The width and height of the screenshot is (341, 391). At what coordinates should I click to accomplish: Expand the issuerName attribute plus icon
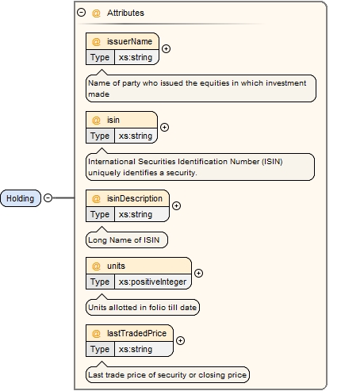click(166, 48)
